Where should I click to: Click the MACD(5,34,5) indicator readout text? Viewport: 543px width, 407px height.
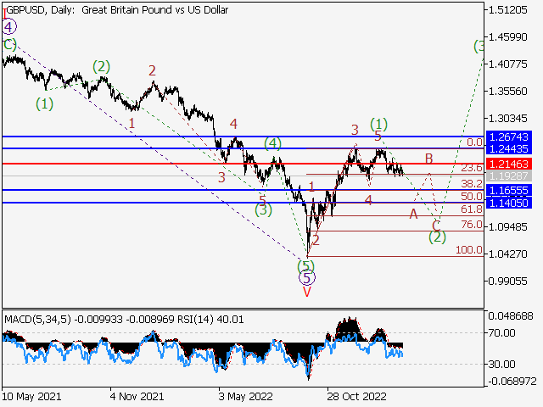124,319
